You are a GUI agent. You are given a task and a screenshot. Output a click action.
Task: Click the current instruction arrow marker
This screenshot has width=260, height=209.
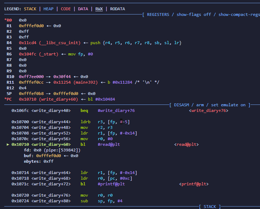pos(8,144)
